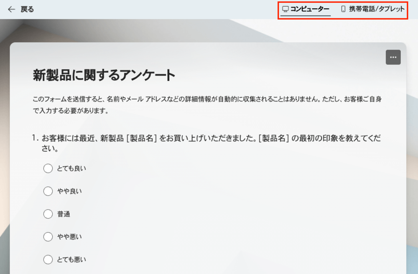The image size is (418, 274).
Task: Pick the とても悪い radio circle
Action: (x=48, y=259)
